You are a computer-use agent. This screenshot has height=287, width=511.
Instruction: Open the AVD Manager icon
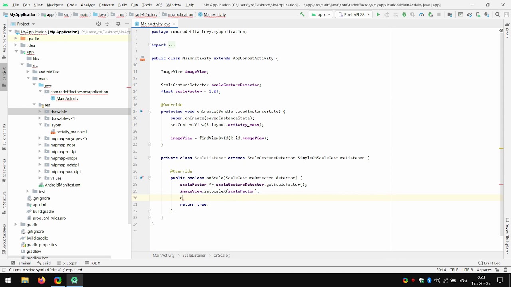478,14
